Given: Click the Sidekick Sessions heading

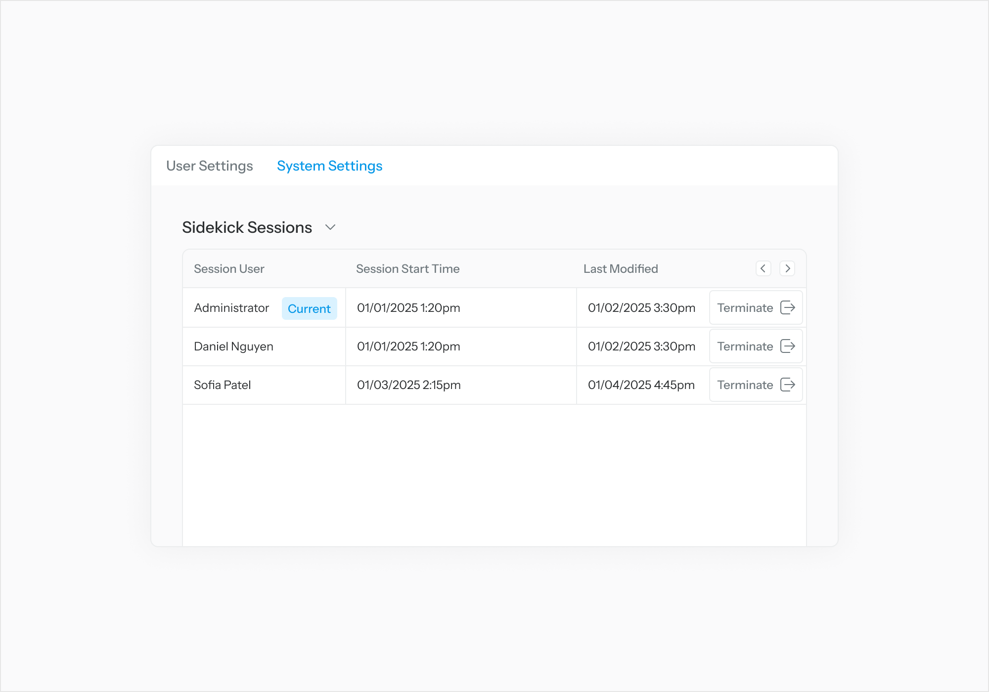Looking at the screenshot, I should pyautogui.click(x=247, y=227).
